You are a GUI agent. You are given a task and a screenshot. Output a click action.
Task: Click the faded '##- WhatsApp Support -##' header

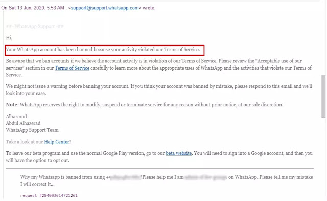point(35,26)
